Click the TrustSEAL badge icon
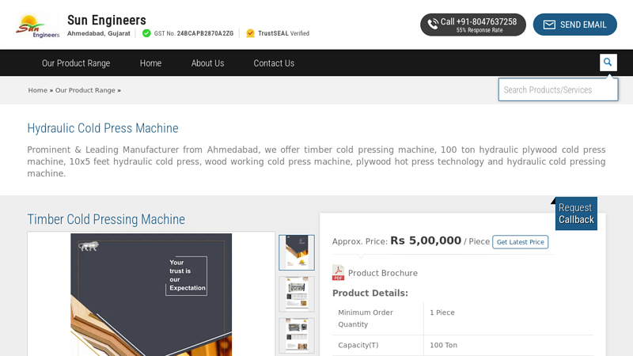The image size is (633, 356). (x=250, y=33)
